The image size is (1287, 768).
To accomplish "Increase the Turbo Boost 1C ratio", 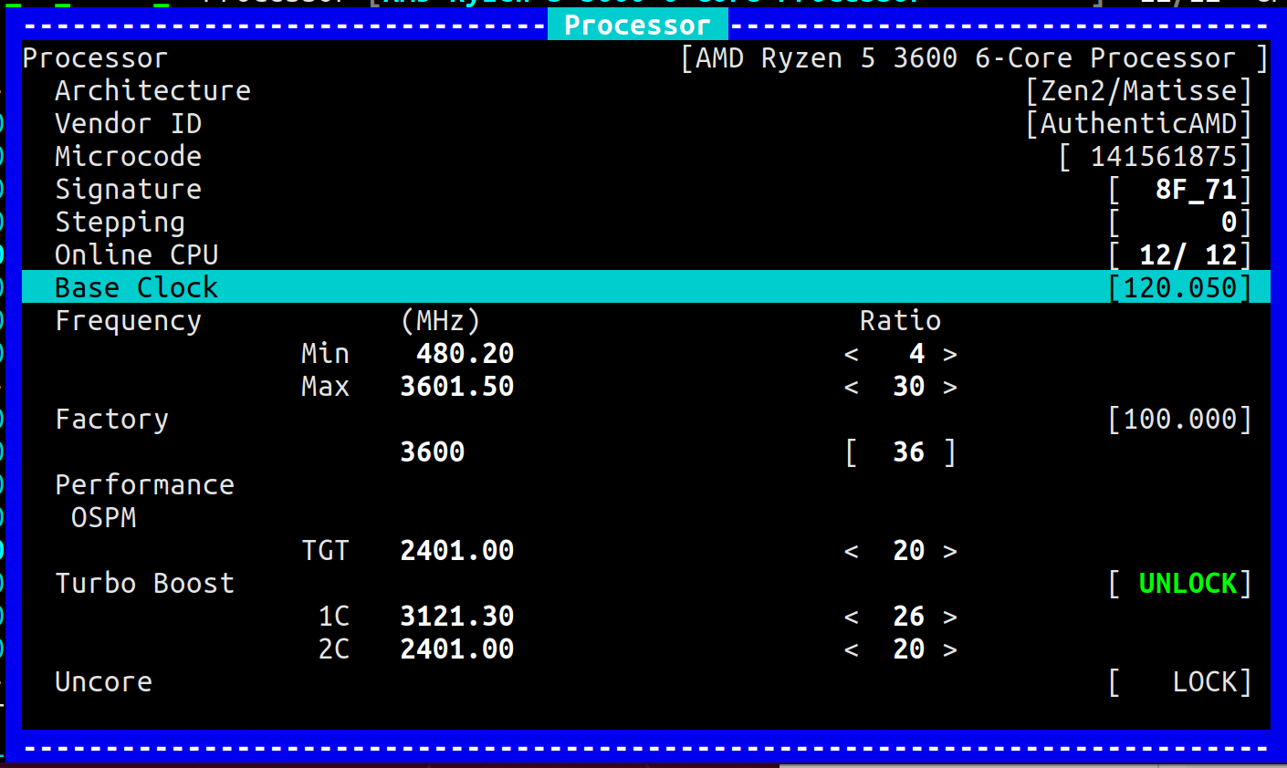I will click(x=950, y=617).
